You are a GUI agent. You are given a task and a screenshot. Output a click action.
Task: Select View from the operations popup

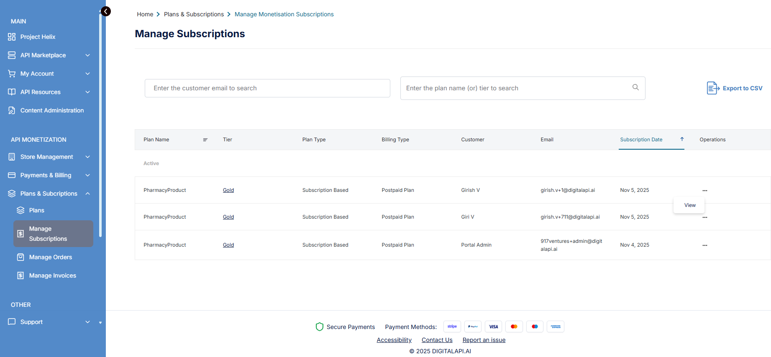[x=689, y=205]
